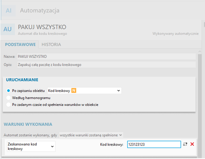Viewport: 205px width, 159px height.
Task: Click the Automat zostanie wykonany, gdy label
Action: (30, 135)
